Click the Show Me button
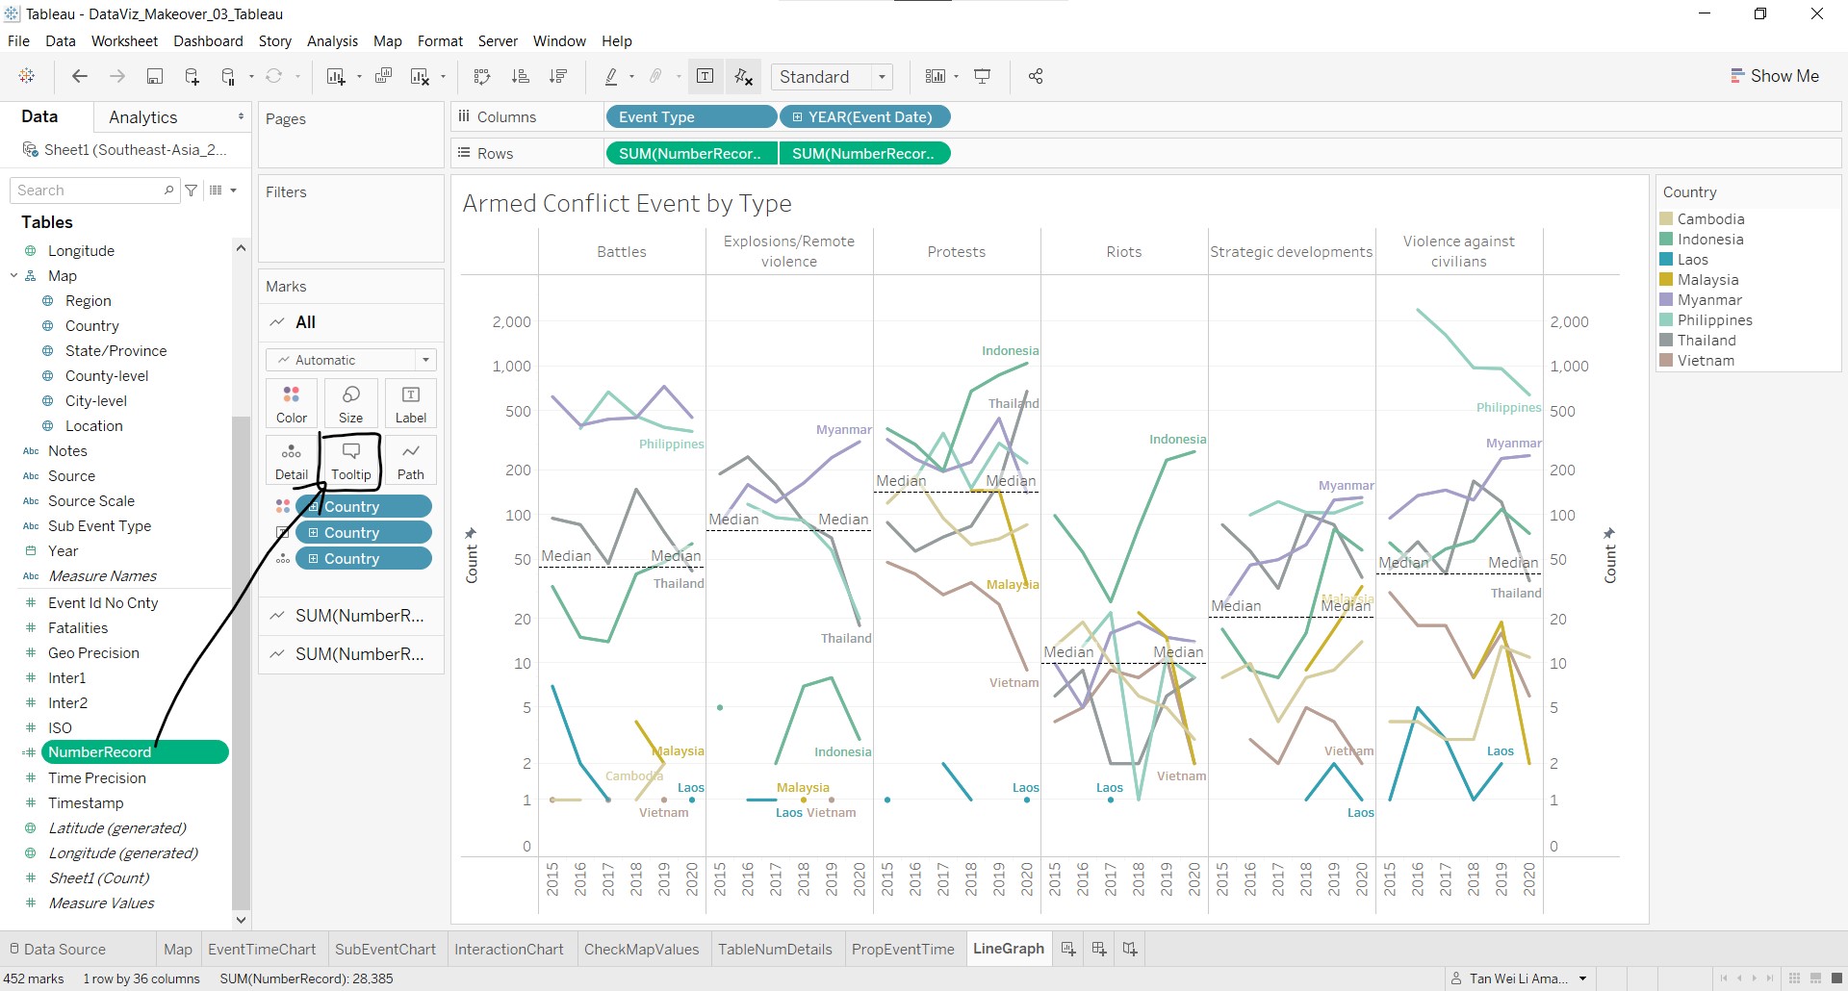The height and width of the screenshot is (991, 1848). 1774,76
